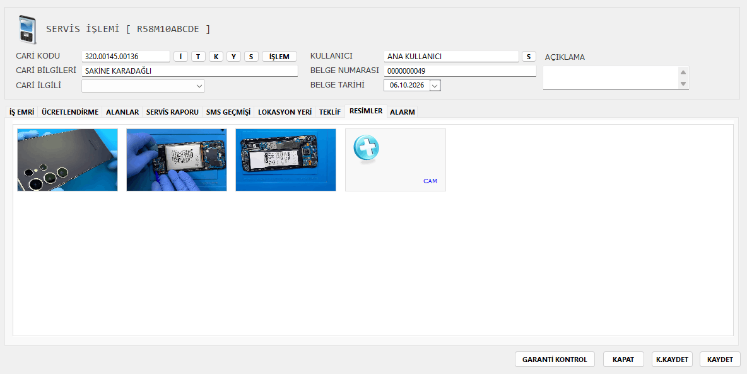Open the ALARM tab
747x374 pixels.
[403, 112]
